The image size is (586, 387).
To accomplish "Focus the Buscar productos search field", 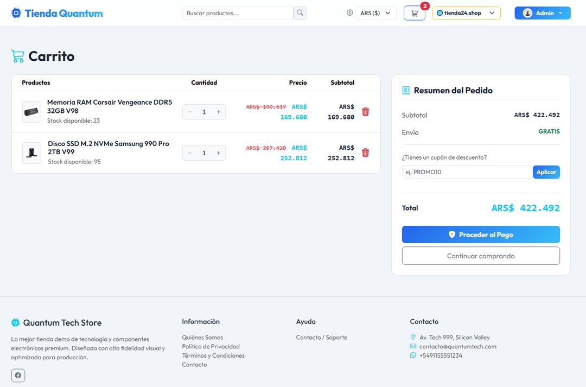I will click(238, 13).
